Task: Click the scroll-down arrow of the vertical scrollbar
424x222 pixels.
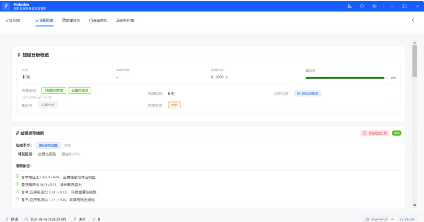Action: (x=414, y=206)
